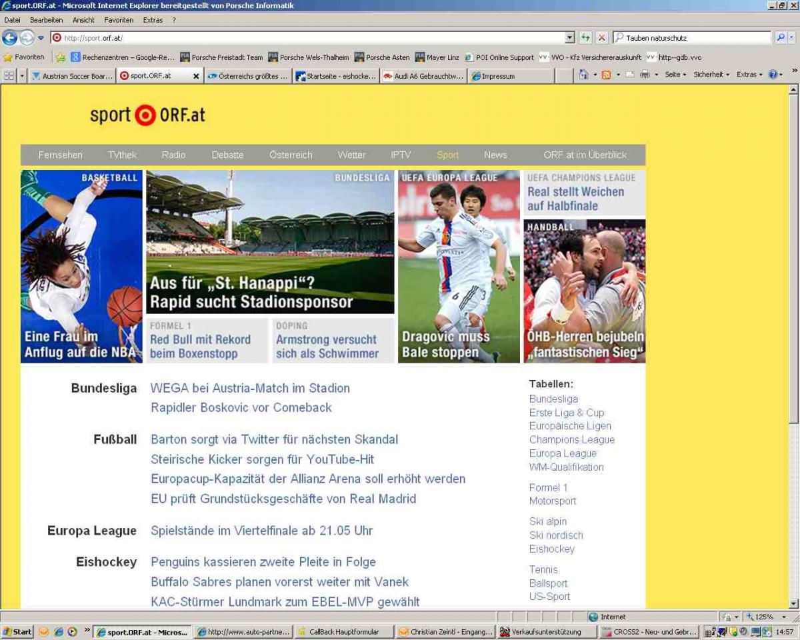
Task: Open TVthek in the ORF navigation
Action: (123, 155)
